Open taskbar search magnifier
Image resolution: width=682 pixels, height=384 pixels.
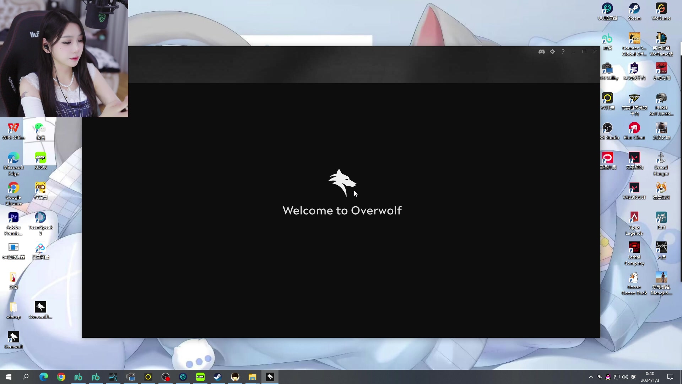(x=26, y=377)
